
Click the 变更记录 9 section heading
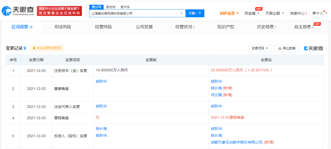point(16,48)
